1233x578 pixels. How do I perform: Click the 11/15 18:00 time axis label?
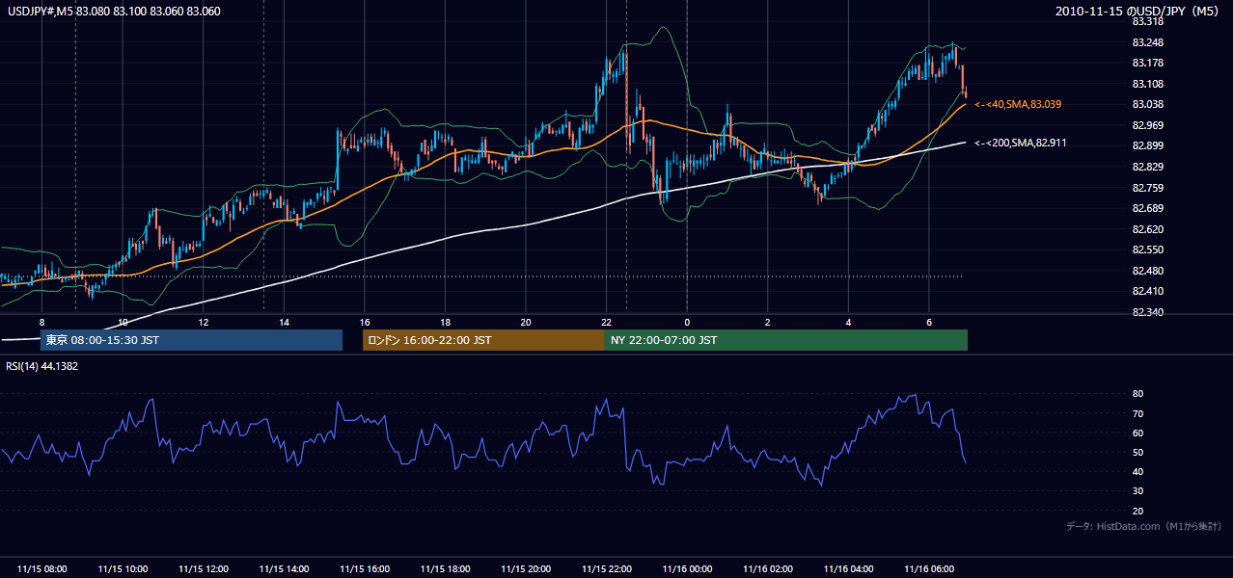point(446,569)
